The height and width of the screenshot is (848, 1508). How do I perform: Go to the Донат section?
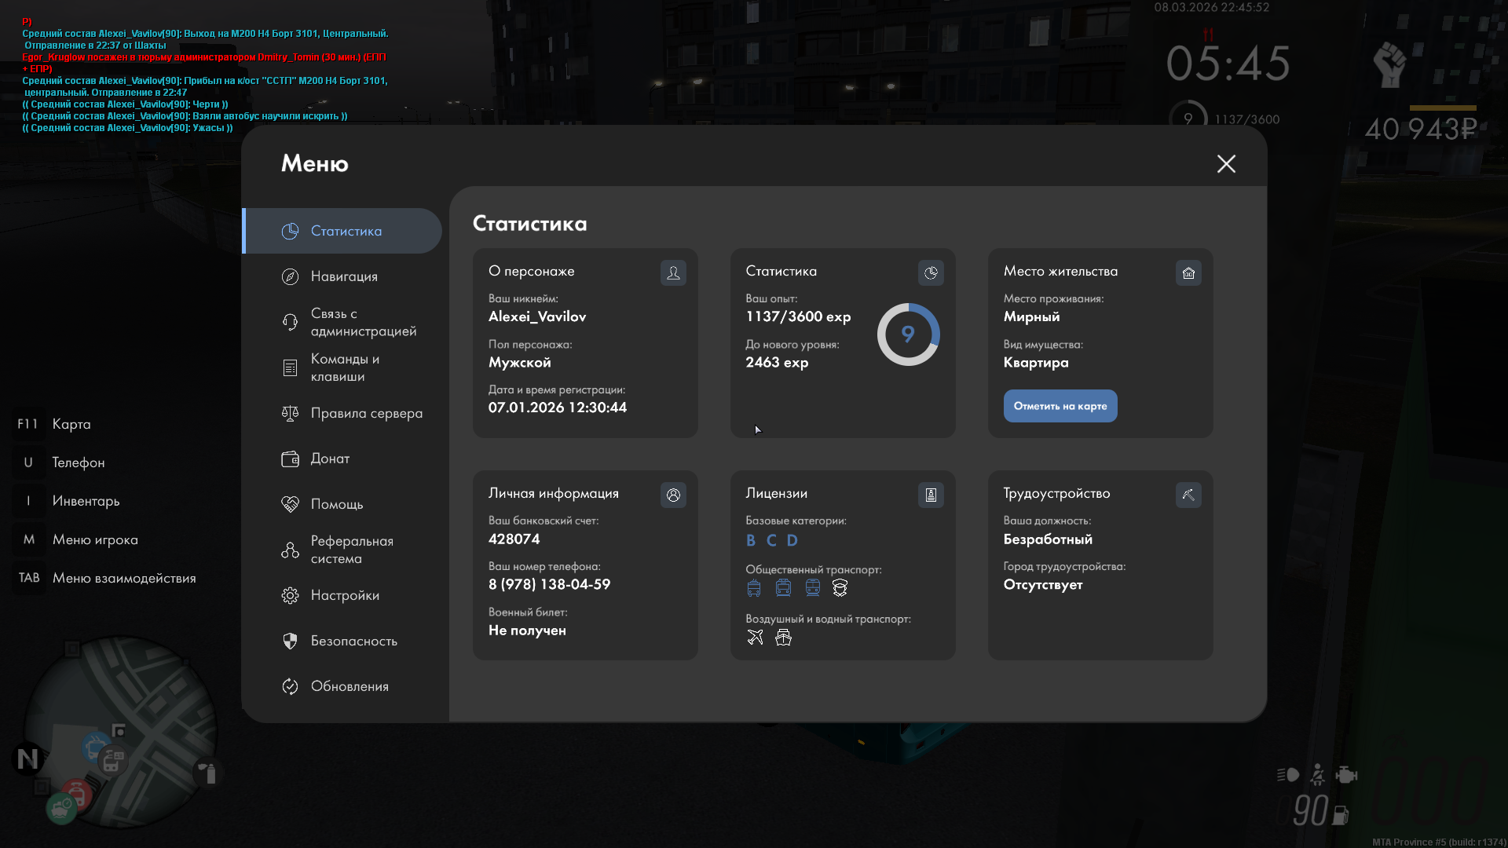329,459
